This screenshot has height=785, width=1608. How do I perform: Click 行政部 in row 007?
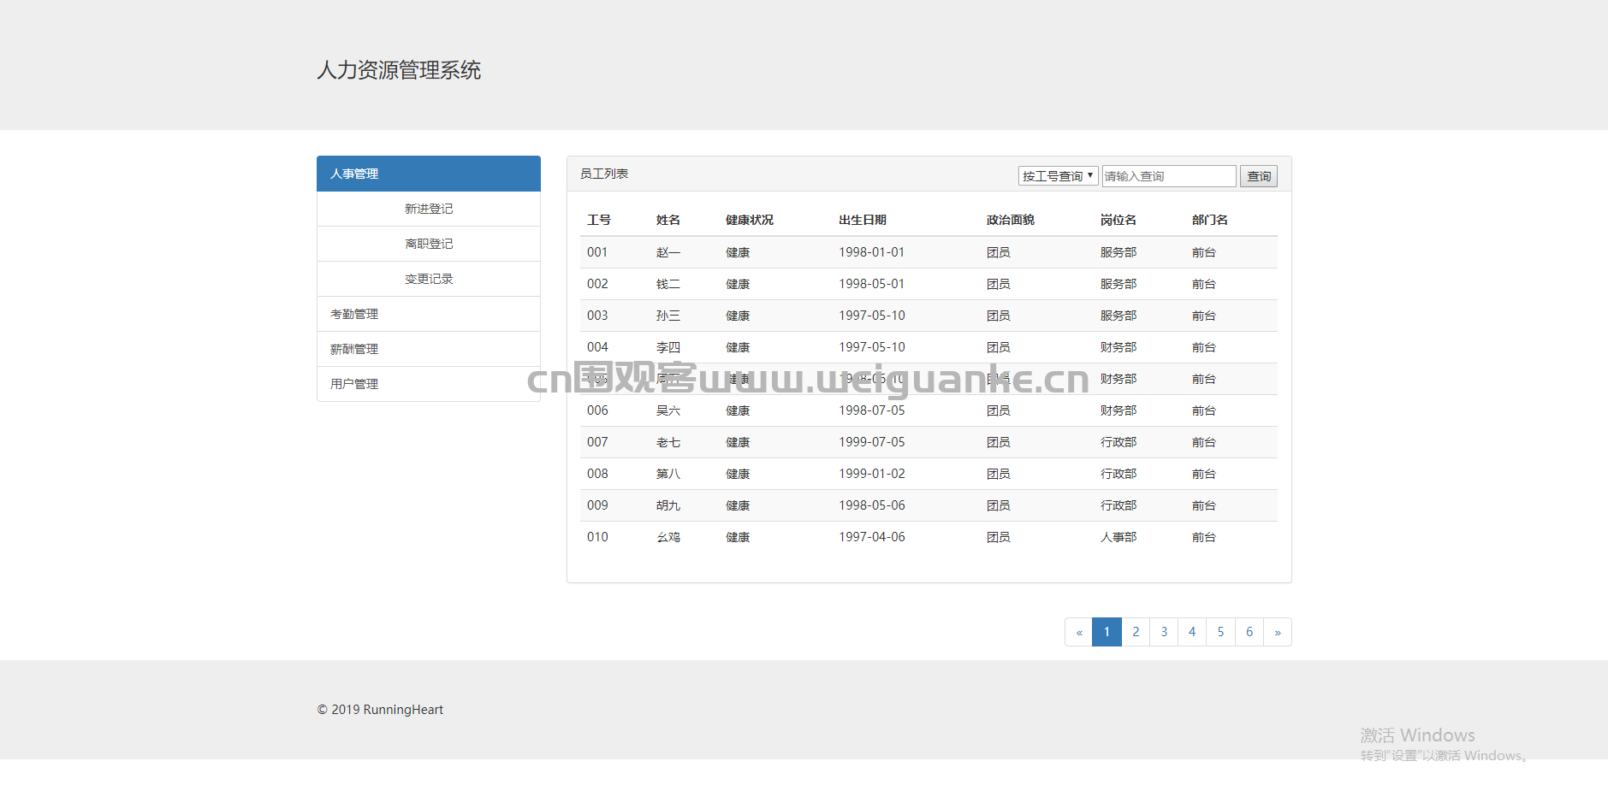click(1118, 442)
